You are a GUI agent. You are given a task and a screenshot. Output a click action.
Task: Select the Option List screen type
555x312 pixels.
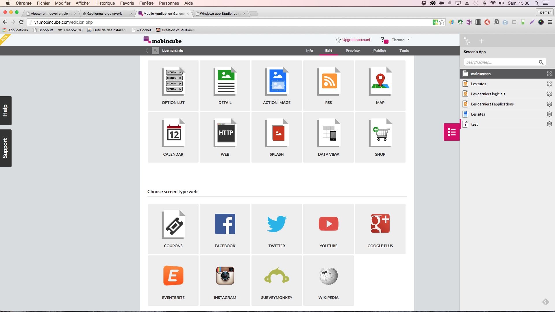click(x=173, y=86)
